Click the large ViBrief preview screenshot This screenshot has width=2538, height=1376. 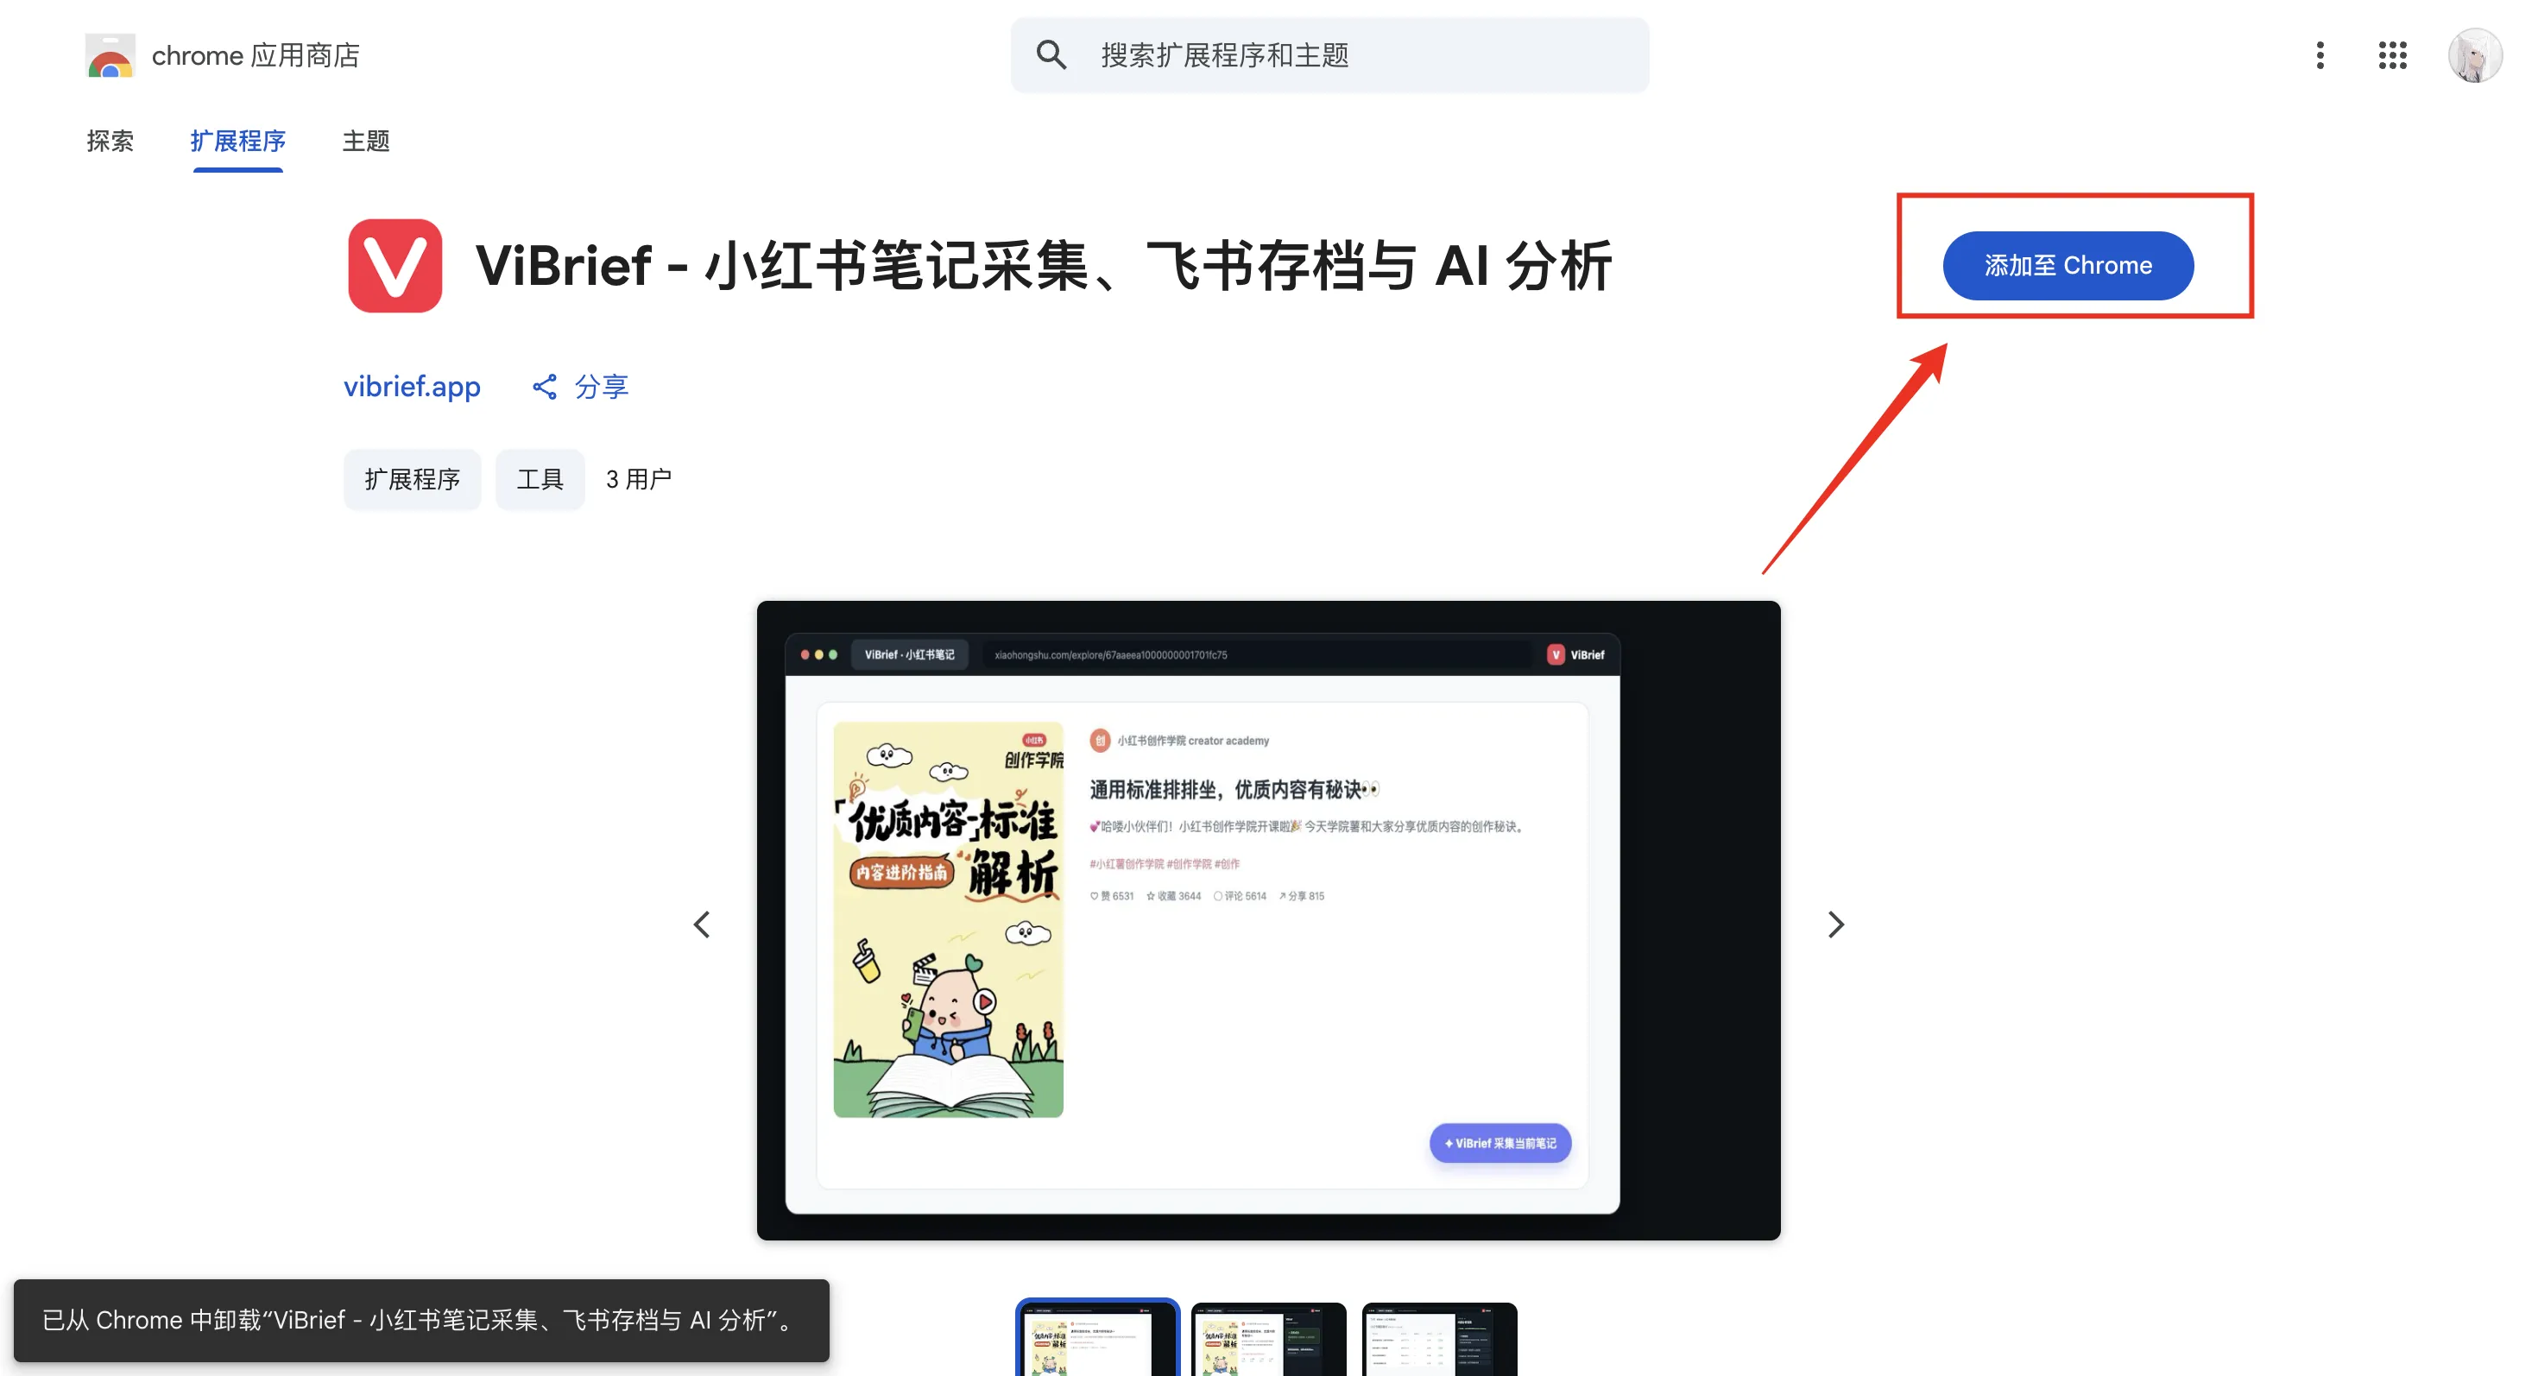(1268, 920)
